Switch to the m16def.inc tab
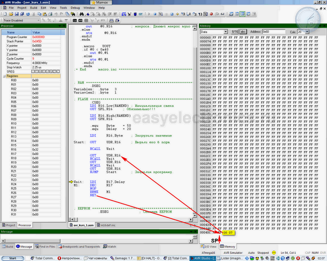Screen dimensions: 327x261 click(x=107, y=225)
